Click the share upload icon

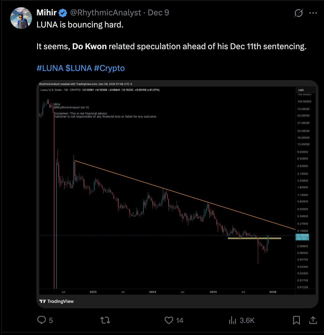(313, 320)
